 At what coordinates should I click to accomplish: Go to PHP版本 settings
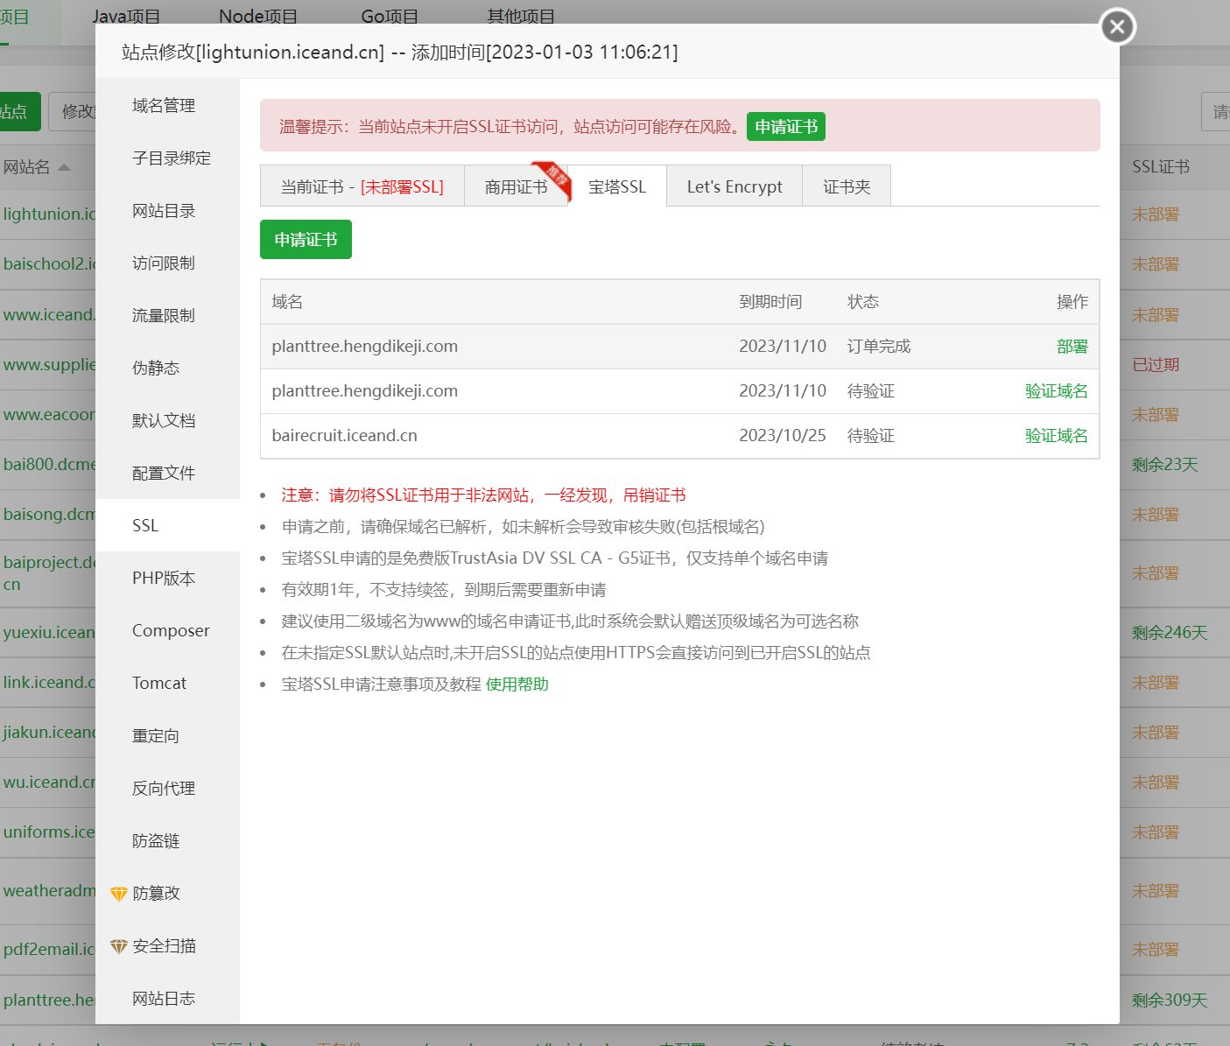pyautogui.click(x=164, y=579)
